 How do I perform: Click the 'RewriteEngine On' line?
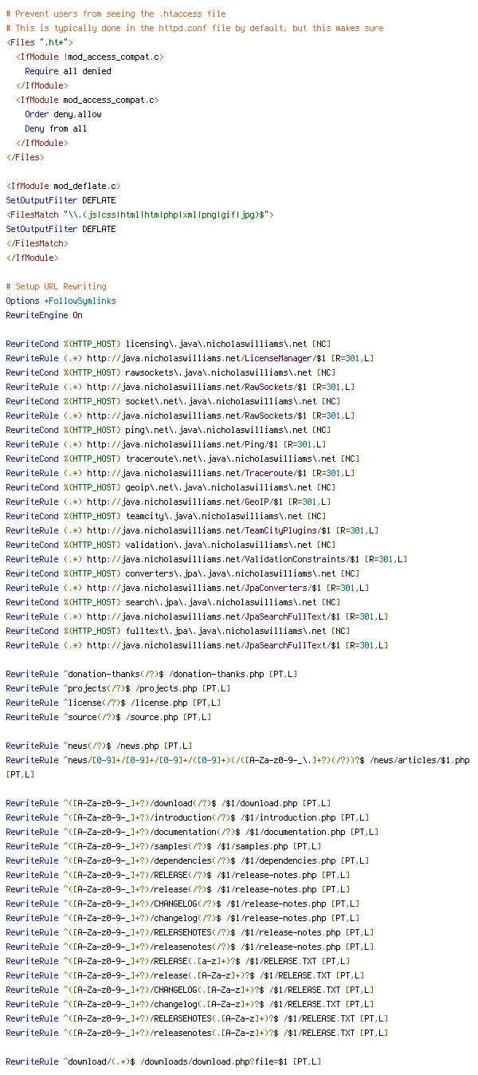click(44, 315)
